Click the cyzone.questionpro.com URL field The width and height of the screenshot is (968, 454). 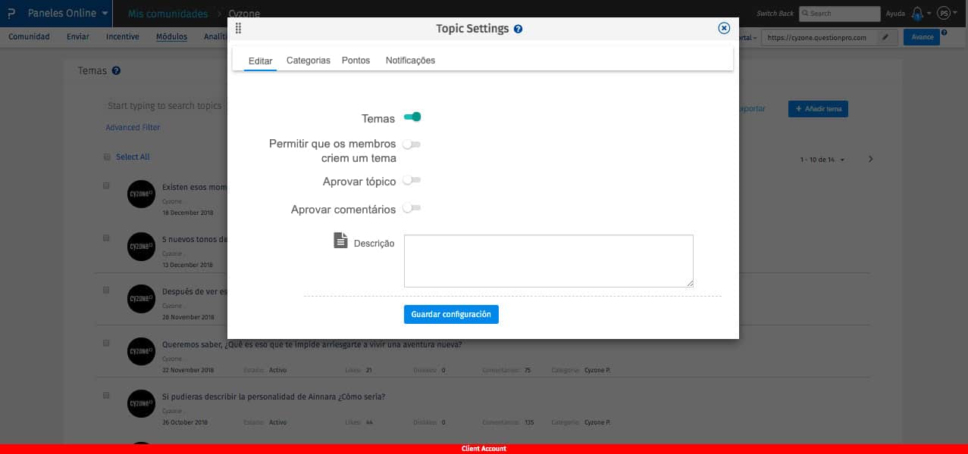(x=820, y=37)
